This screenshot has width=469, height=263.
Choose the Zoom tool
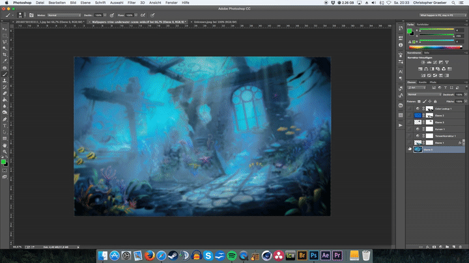click(x=5, y=152)
